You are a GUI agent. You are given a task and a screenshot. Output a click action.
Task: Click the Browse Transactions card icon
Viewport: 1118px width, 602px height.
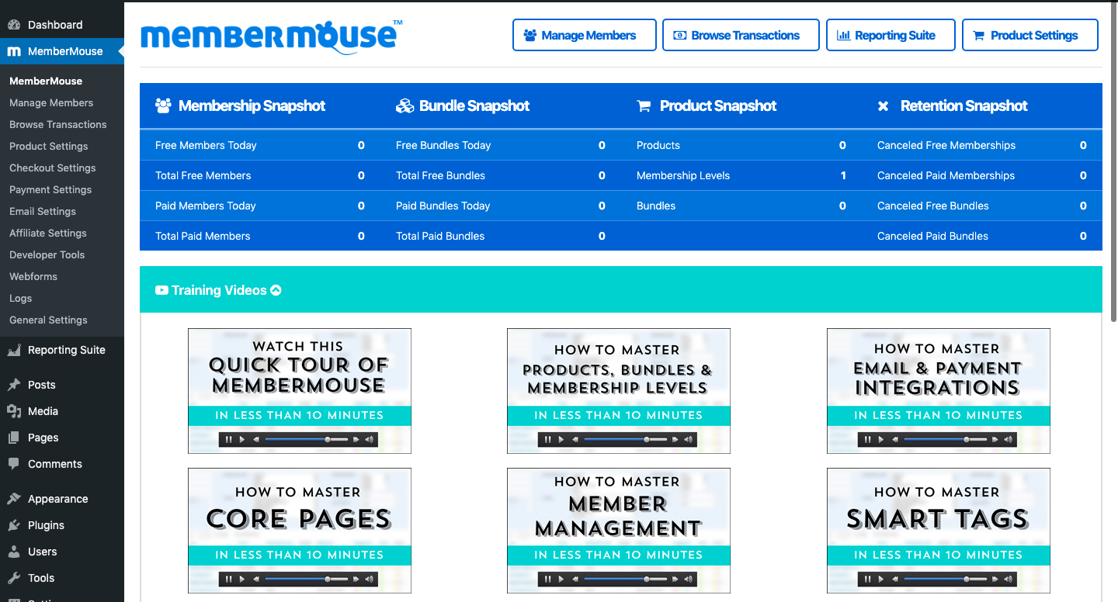(x=679, y=35)
